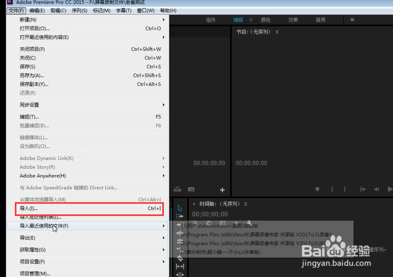Open the 时间轴 panel menu icon

pos(246,204)
